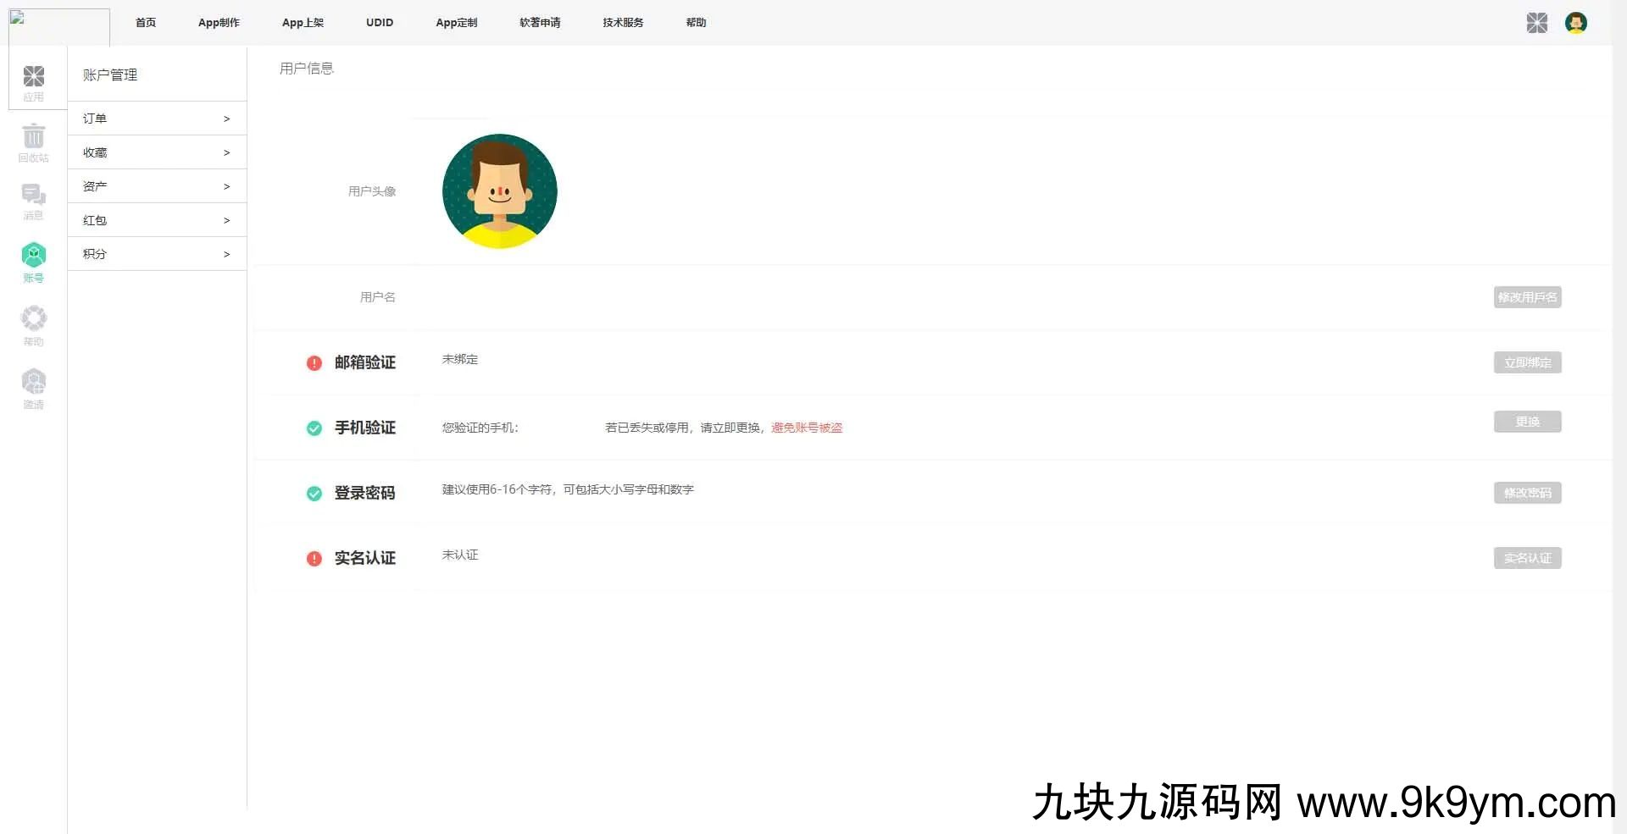Click the large user profile avatar image
This screenshot has width=1627, height=834.
[x=500, y=191]
